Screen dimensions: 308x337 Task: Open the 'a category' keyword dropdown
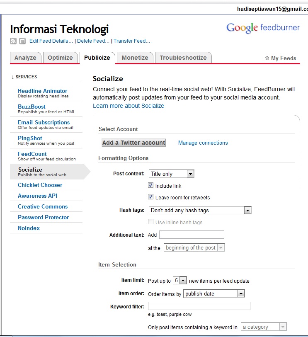point(264,327)
